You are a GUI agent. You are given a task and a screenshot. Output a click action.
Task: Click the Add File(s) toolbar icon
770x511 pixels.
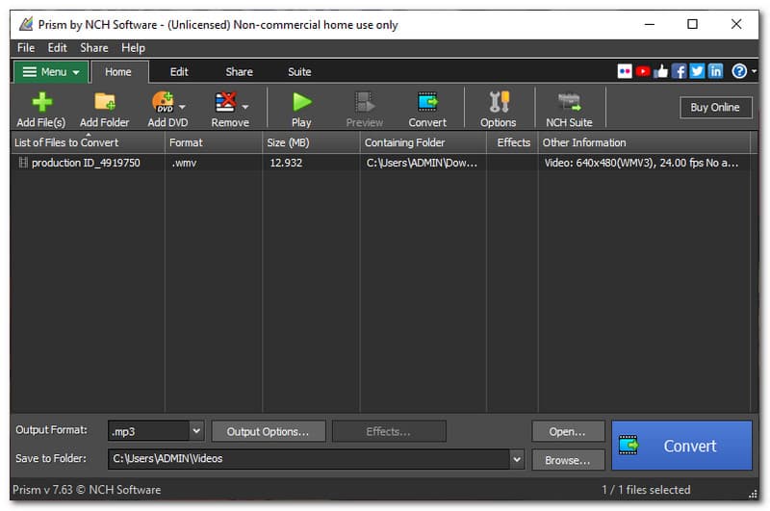[x=40, y=108]
